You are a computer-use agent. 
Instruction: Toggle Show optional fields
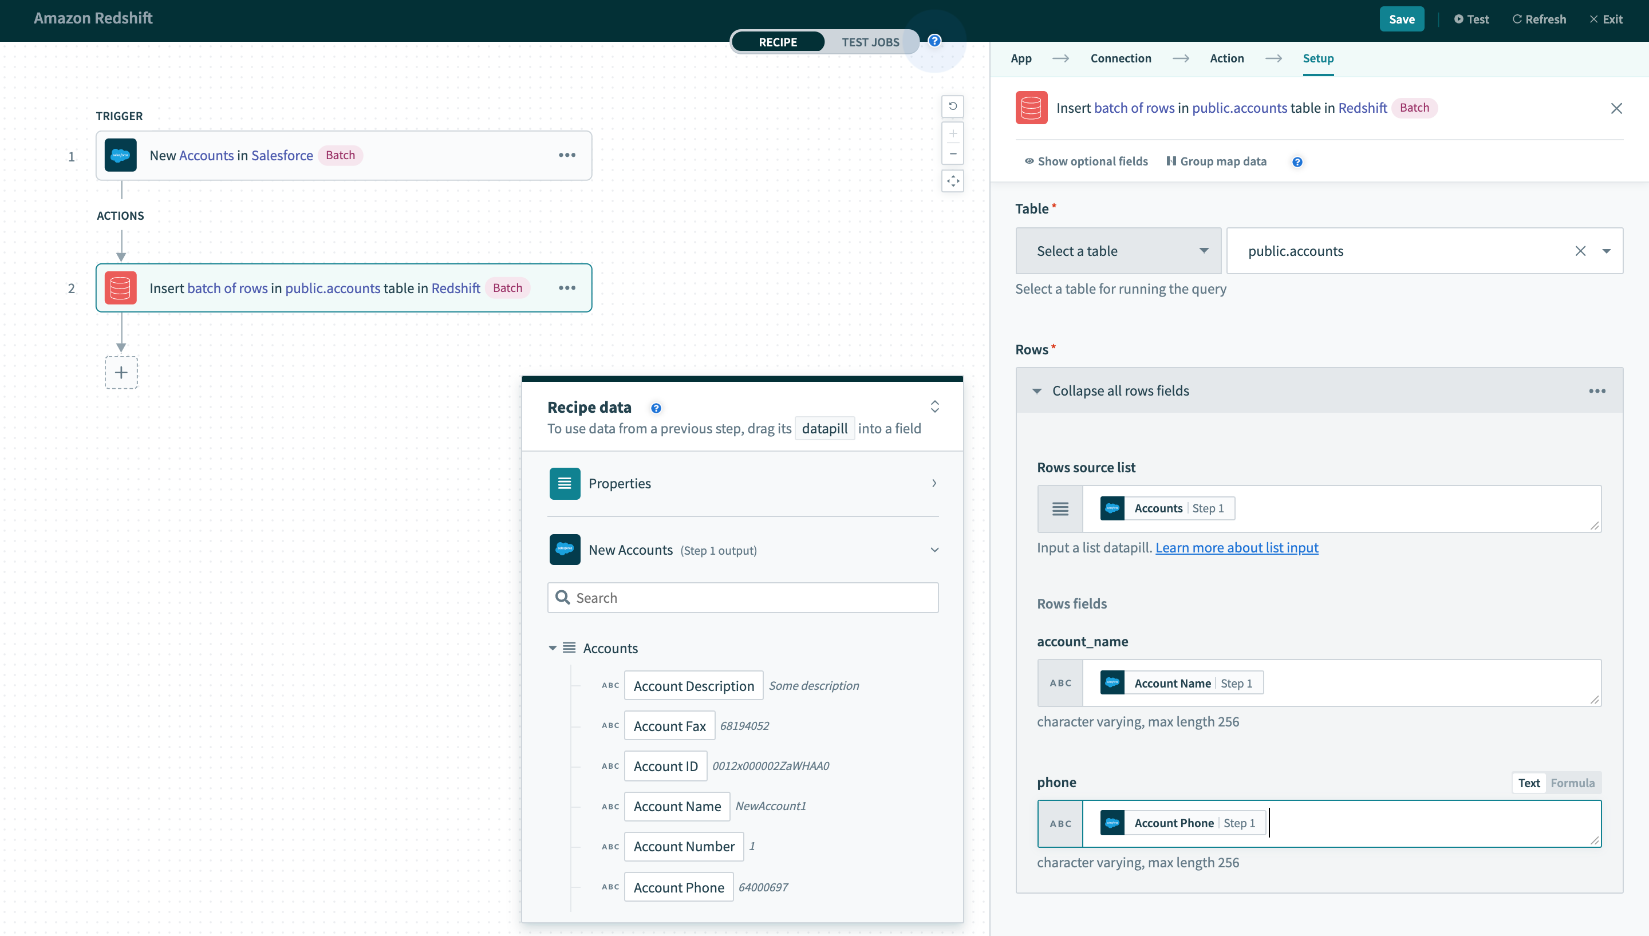pyautogui.click(x=1086, y=161)
